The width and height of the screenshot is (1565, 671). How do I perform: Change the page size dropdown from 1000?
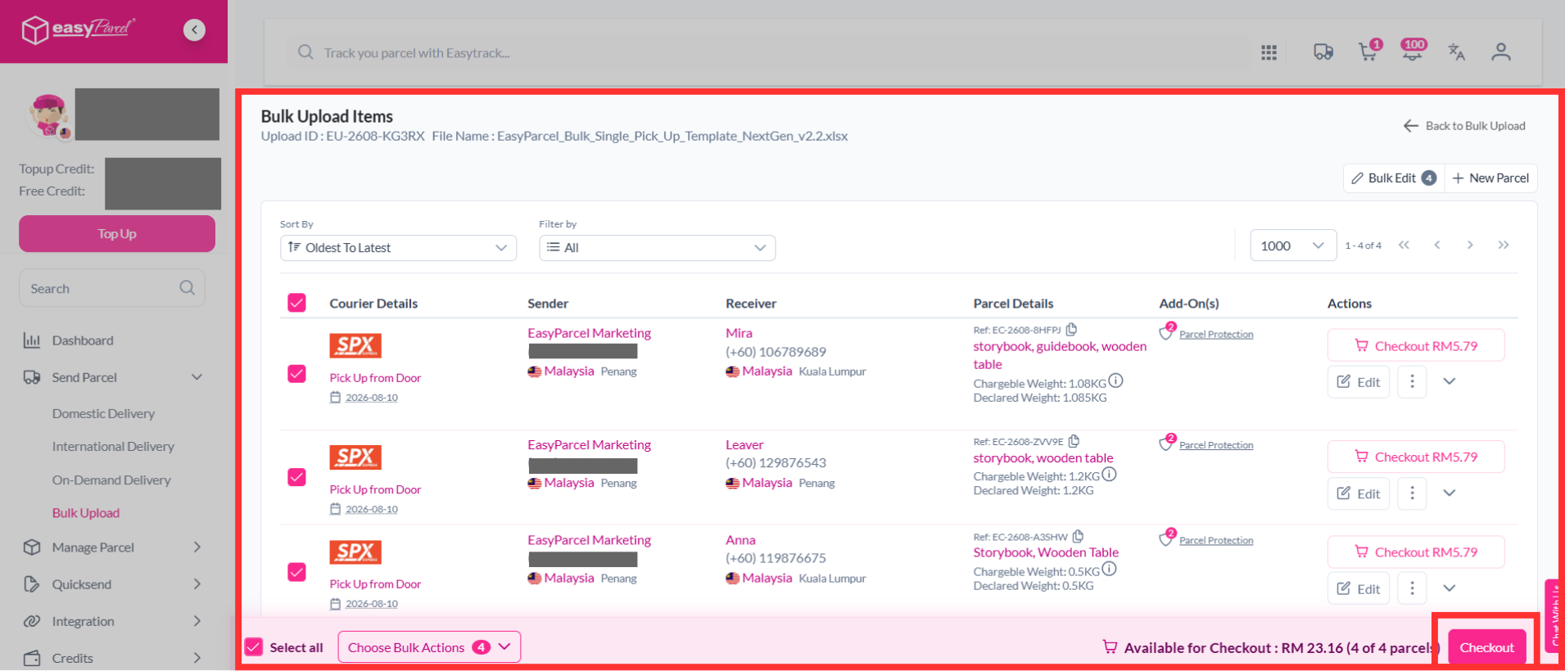[1293, 245]
